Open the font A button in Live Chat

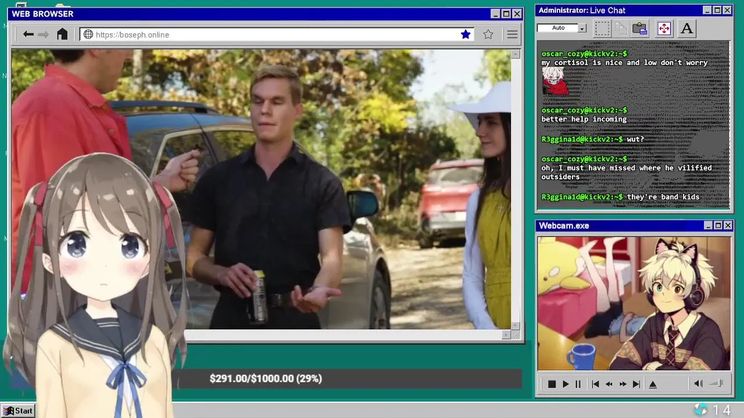(686, 28)
